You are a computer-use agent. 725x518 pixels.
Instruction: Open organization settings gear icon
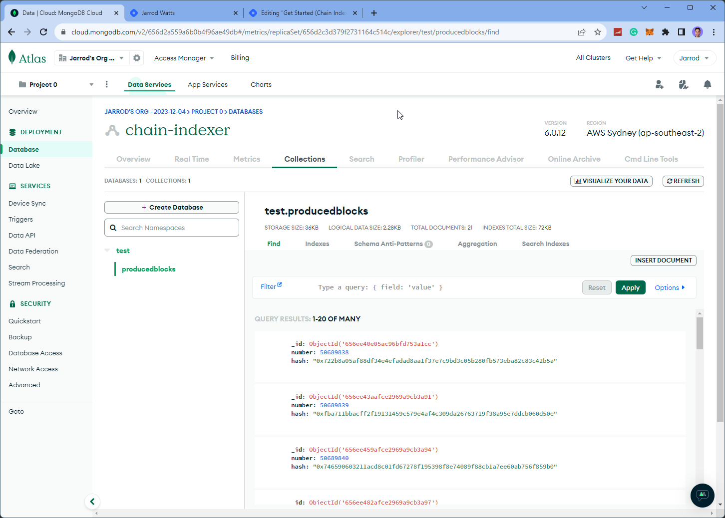click(x=137, y=58)
